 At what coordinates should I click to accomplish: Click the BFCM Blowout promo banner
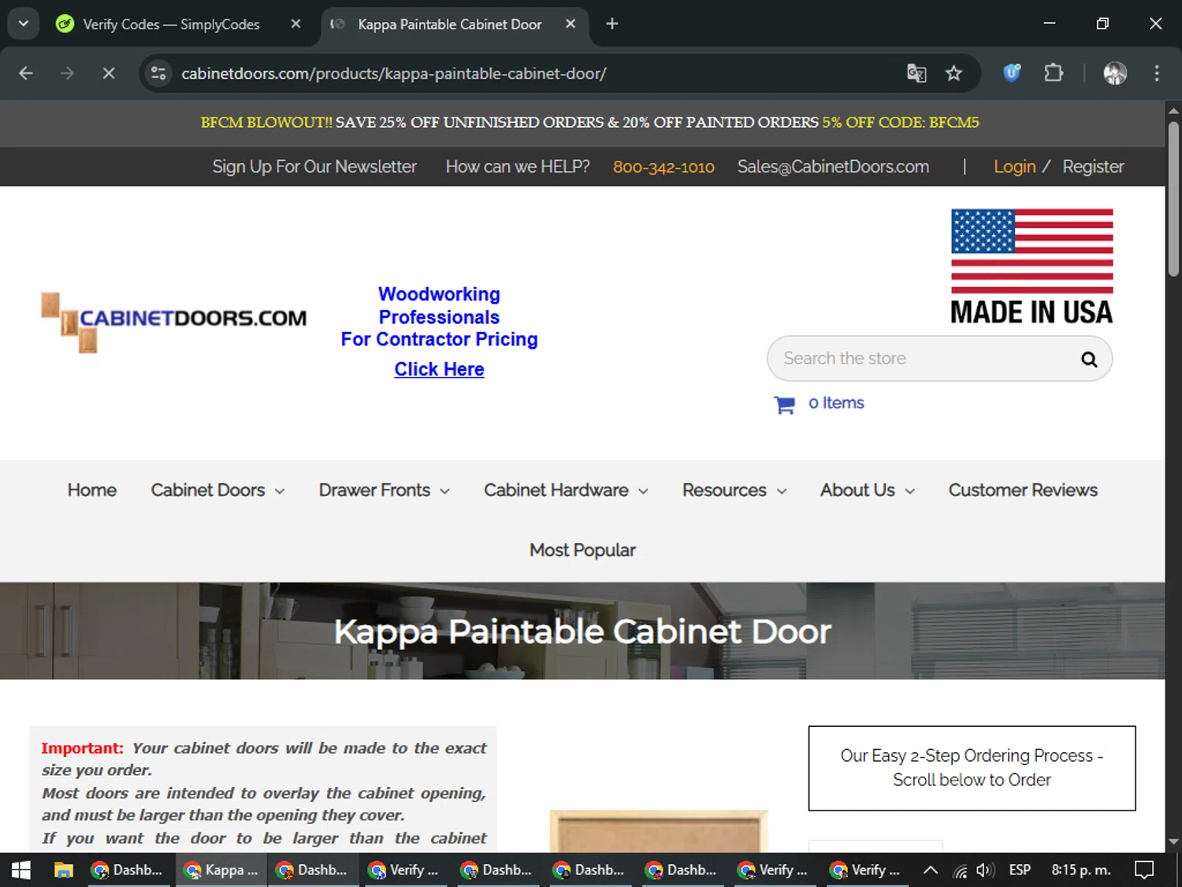pyautogui.click(x=589, y=123)
